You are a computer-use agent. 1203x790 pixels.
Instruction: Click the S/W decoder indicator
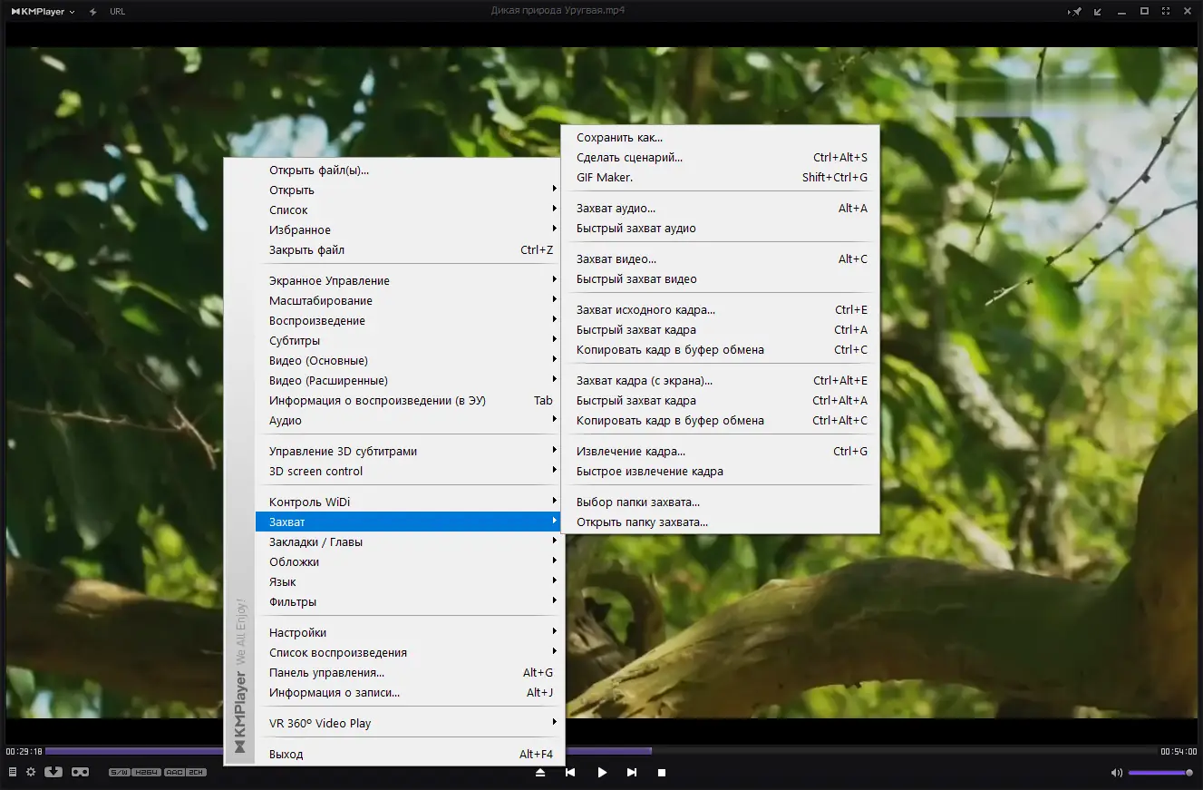click(119, 773)
